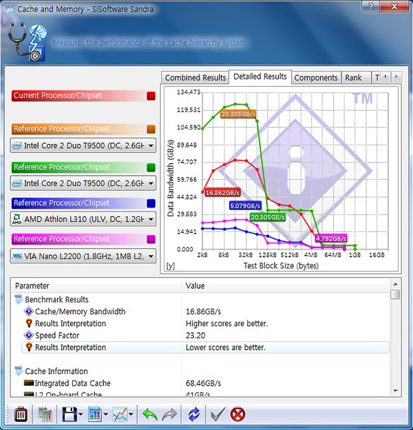
Task: Click the stethoscope module icon
Action: click(x=27, y=41)
